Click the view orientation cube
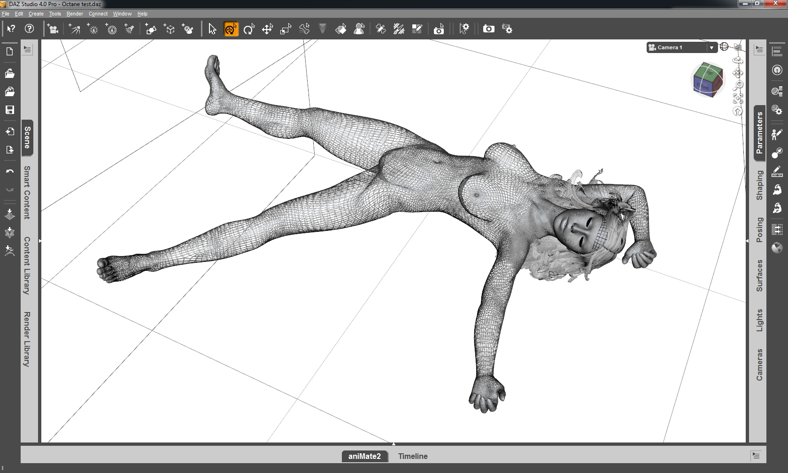This screenshot has width=788, height=473. tap(707, 79)
